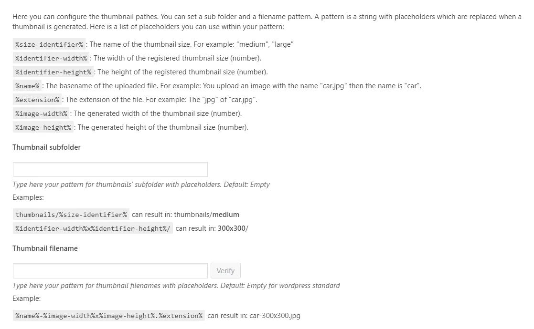
Task: Click the Thumbnail filename input field
Action: (x=110, y=270)
